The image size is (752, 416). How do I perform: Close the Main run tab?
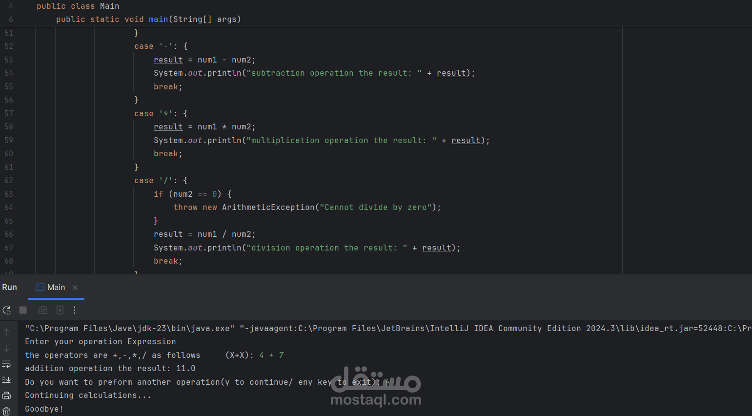[75, 288]
